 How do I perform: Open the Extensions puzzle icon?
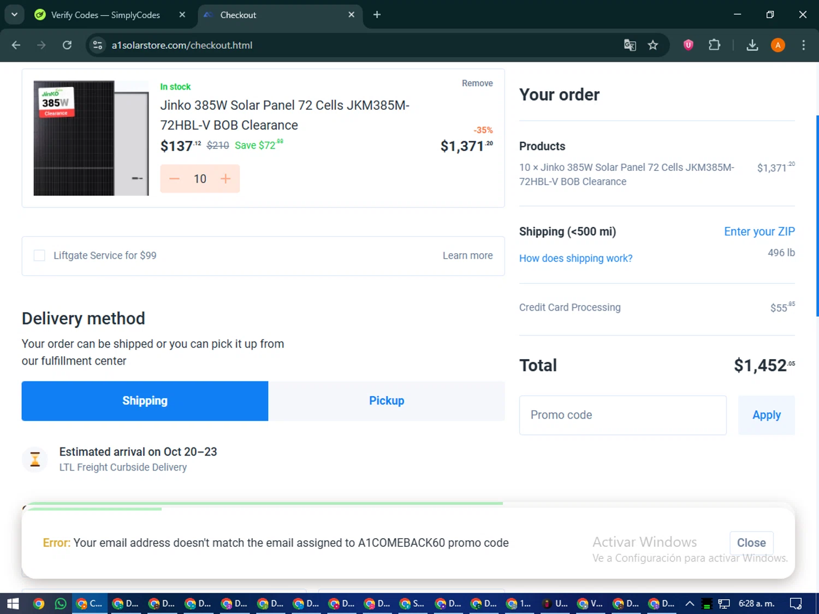point(714,45)
